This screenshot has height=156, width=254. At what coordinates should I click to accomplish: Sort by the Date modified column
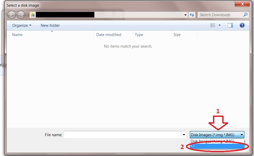click(x=109, y=35)
